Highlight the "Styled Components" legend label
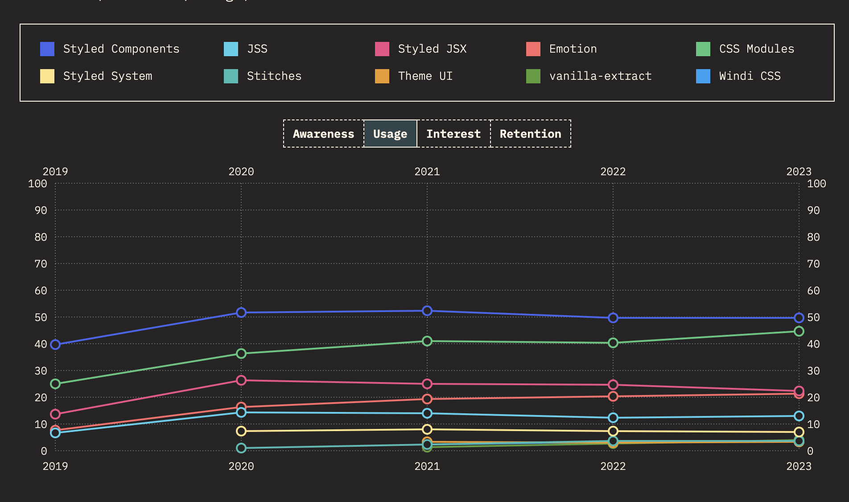 point(121,49)
